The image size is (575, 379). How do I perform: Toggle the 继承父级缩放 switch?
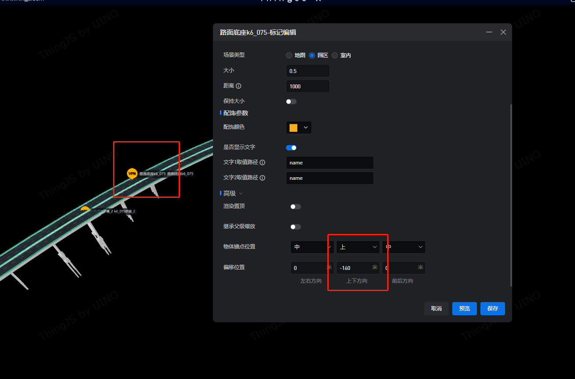pyautogui.click(x=296, y=227)
